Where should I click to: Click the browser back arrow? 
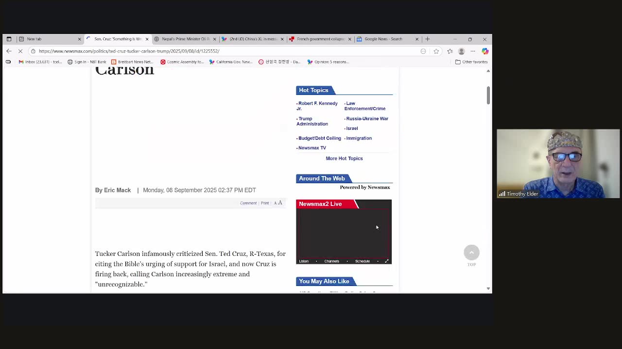pyautogui.click(x=9, y=51)
